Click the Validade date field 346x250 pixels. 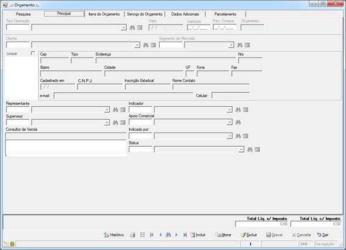click(199, 28)
